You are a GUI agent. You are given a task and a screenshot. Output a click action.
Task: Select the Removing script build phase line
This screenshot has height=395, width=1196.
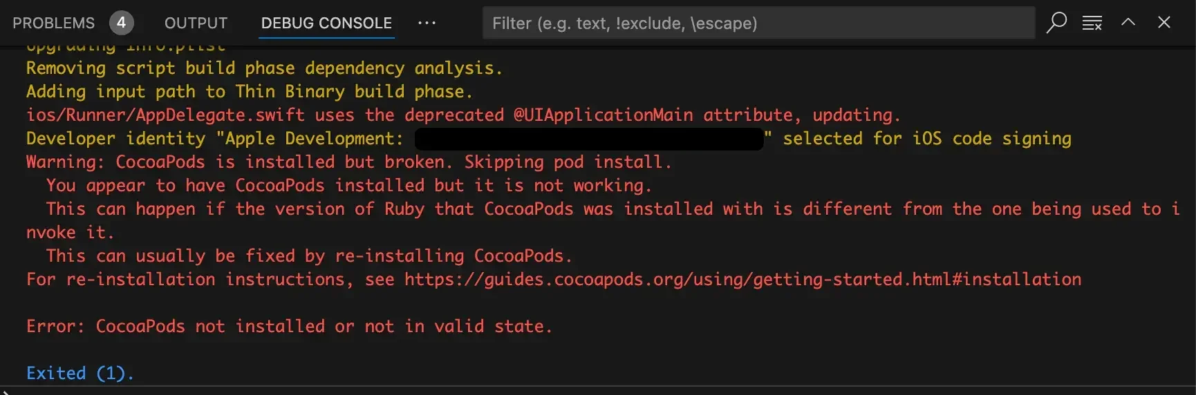click(x=264, y=68)
